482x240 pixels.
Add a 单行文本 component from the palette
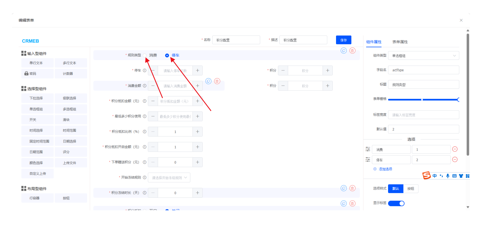[38, 63]
